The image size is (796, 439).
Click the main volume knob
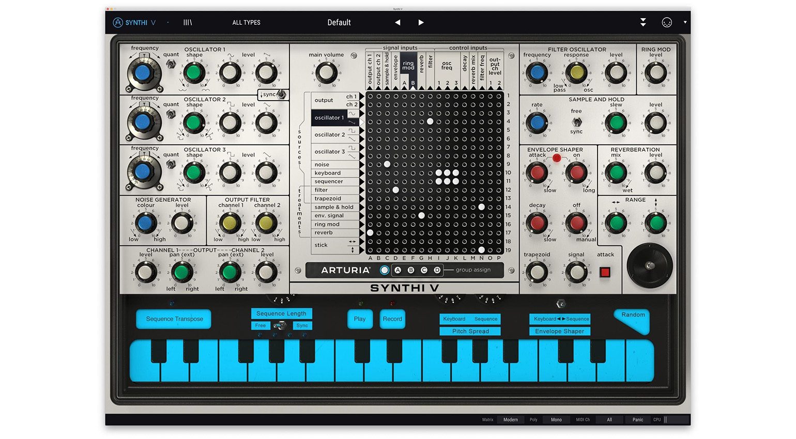point(326,73)
